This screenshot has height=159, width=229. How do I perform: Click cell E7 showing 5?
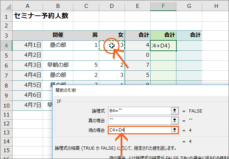point(137,75)
